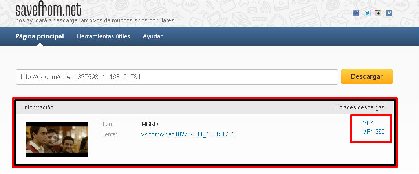419x174 pixels.
Task: Click the Fuente label
Action: point(108,134)
